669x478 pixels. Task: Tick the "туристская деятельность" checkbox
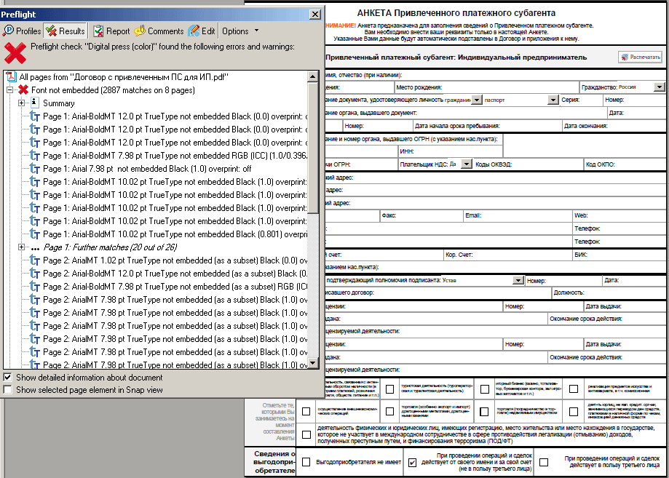click(x=389, y=389)
